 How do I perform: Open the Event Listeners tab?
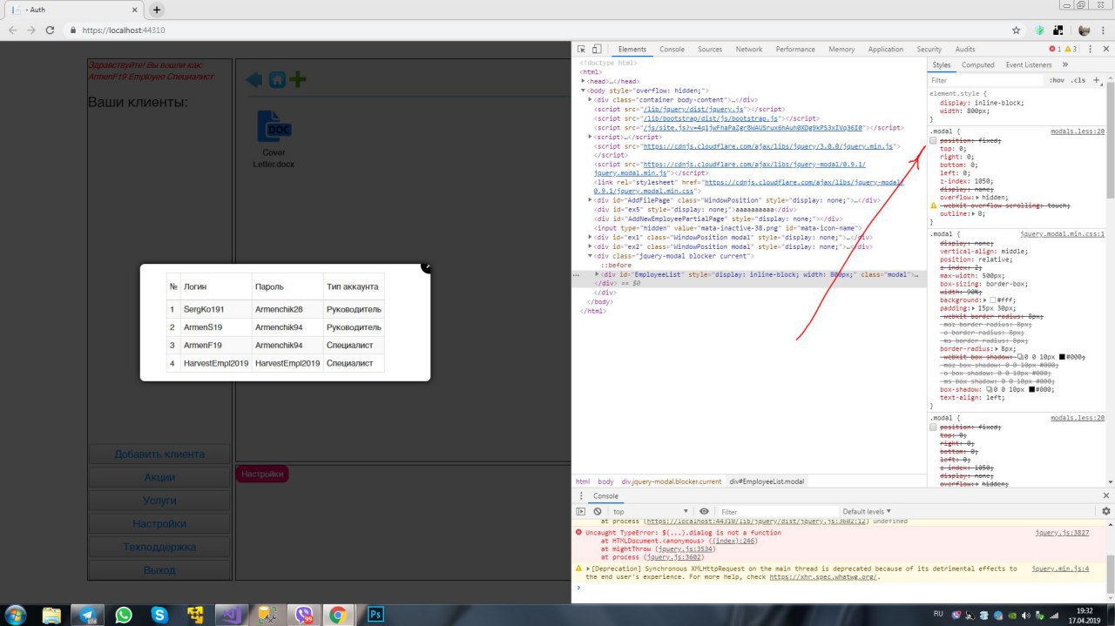click(x=1029, y=64)
